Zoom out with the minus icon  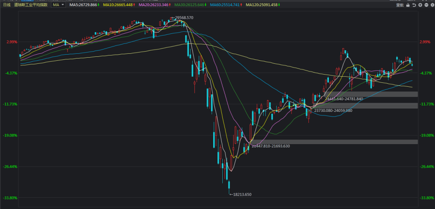click(x=426, y=5)
